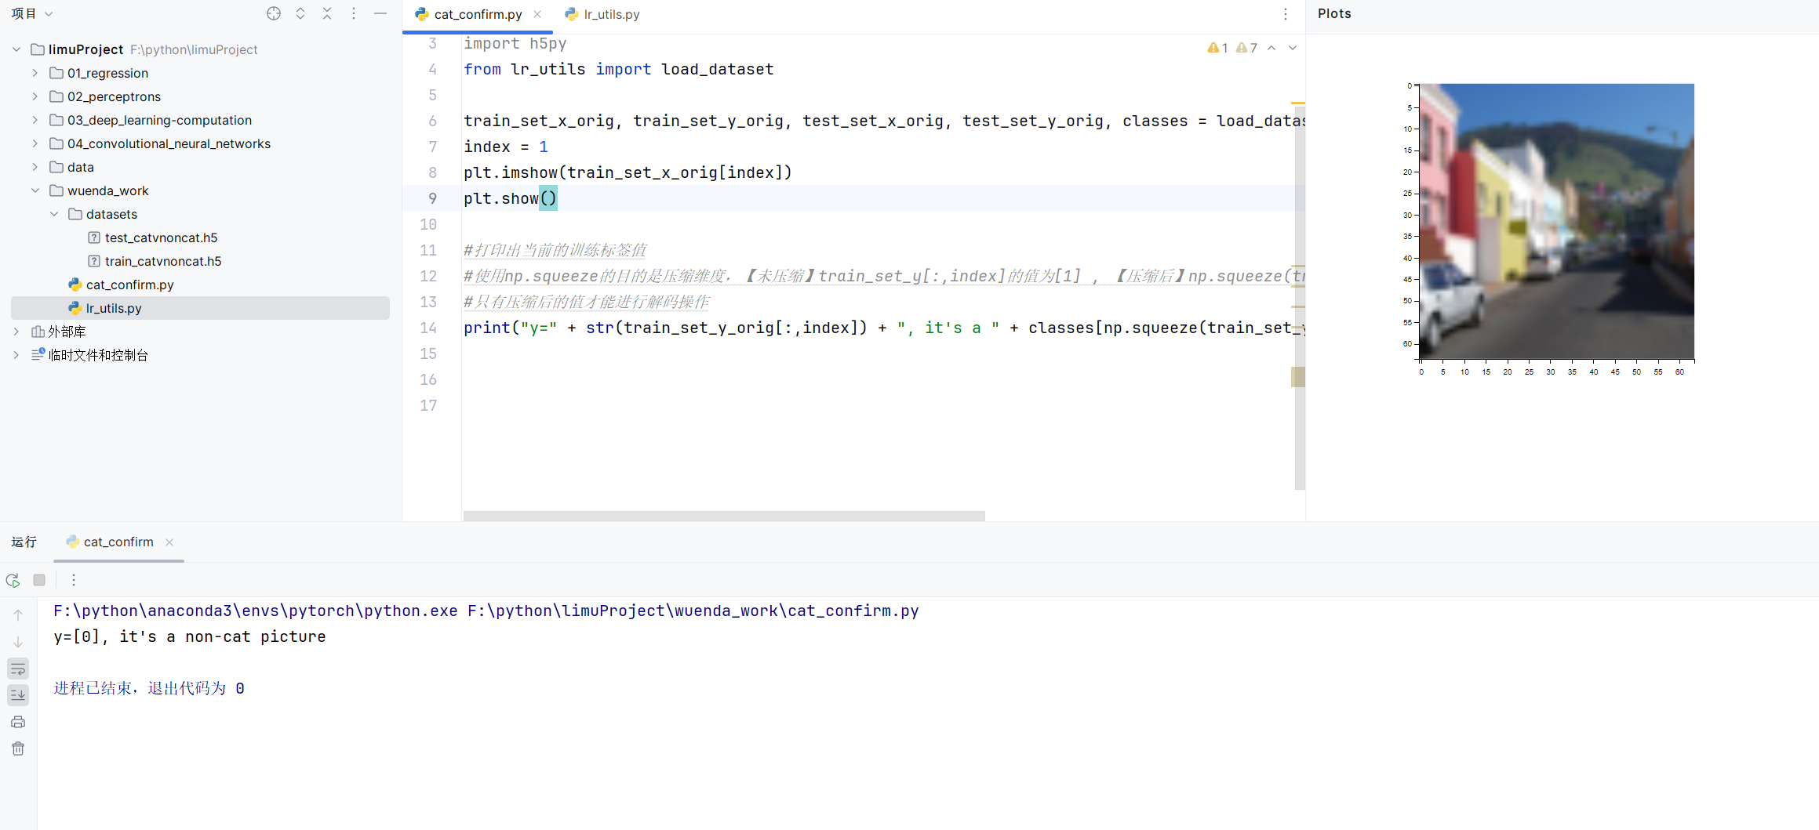Viewport: 1819px width, 830px height.
Task: Click the locate opened file target icon
Action: tap(274, 13)
